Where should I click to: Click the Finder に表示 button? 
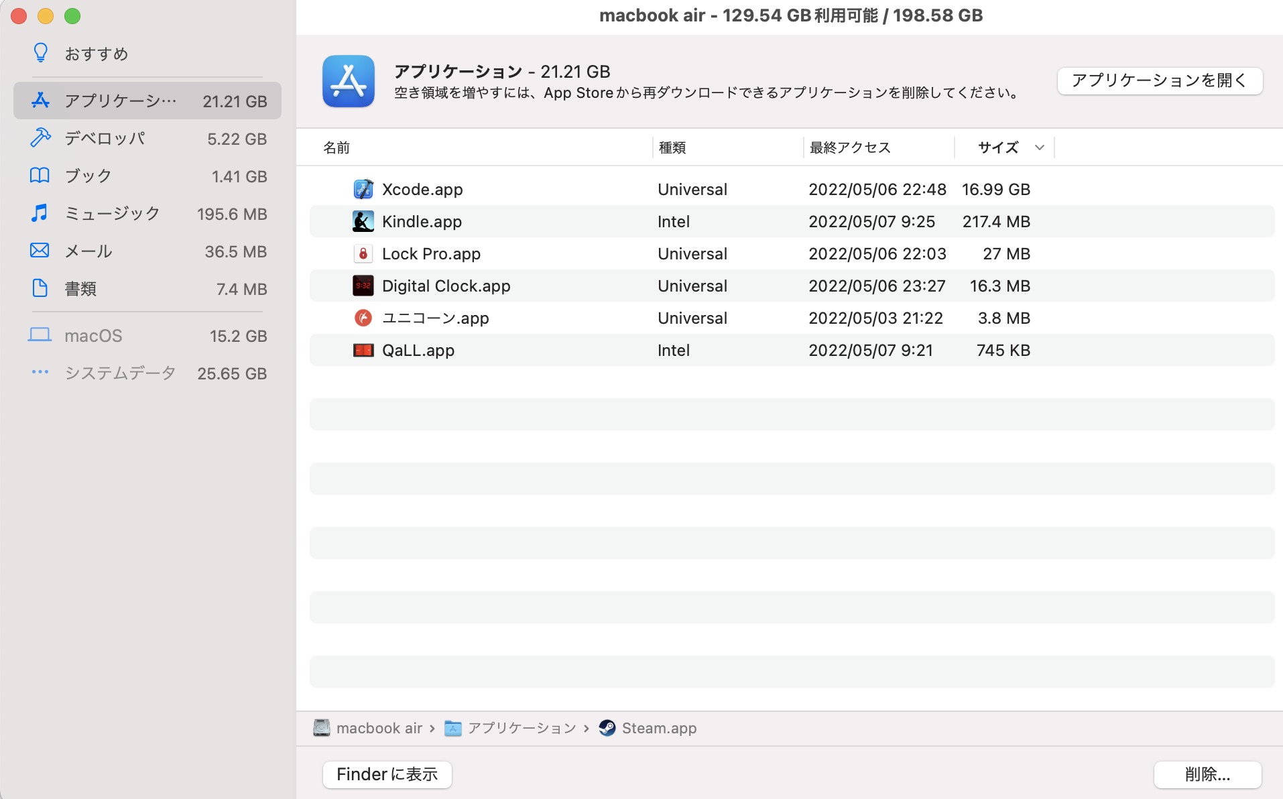(x=387, y=774)
